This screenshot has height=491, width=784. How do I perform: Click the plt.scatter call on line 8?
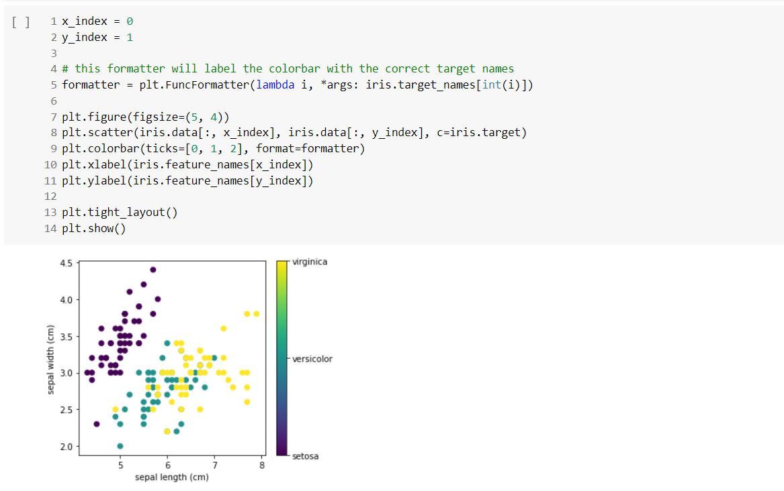coord(294,133)
